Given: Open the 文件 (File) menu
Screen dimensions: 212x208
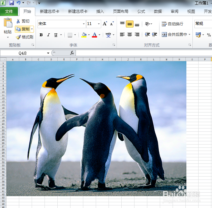Looking at the screenshot, I should [9, 12].
